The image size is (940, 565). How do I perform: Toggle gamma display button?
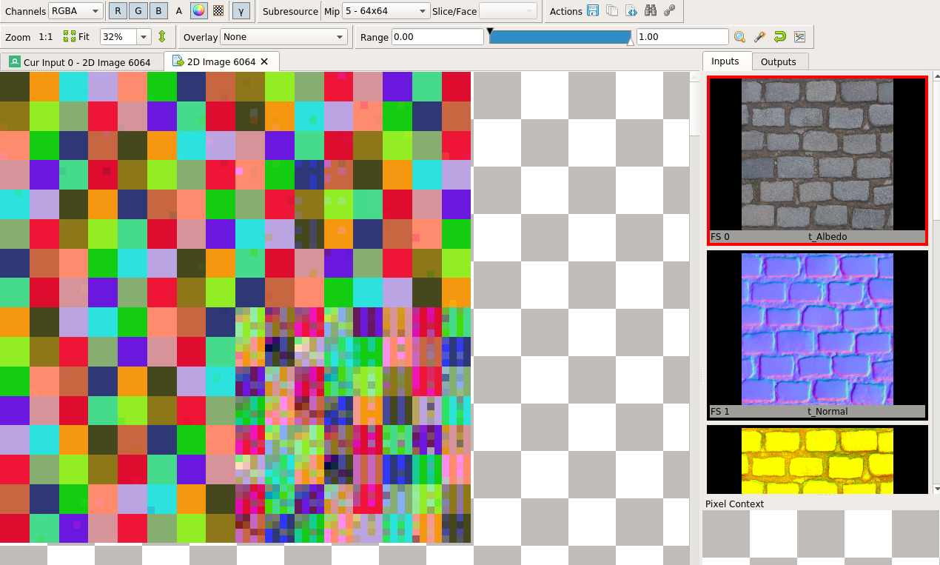tap(241, 11)
